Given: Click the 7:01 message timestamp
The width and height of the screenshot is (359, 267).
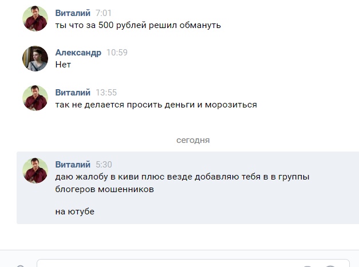Looking at the screenshot, I should [104, 13].
